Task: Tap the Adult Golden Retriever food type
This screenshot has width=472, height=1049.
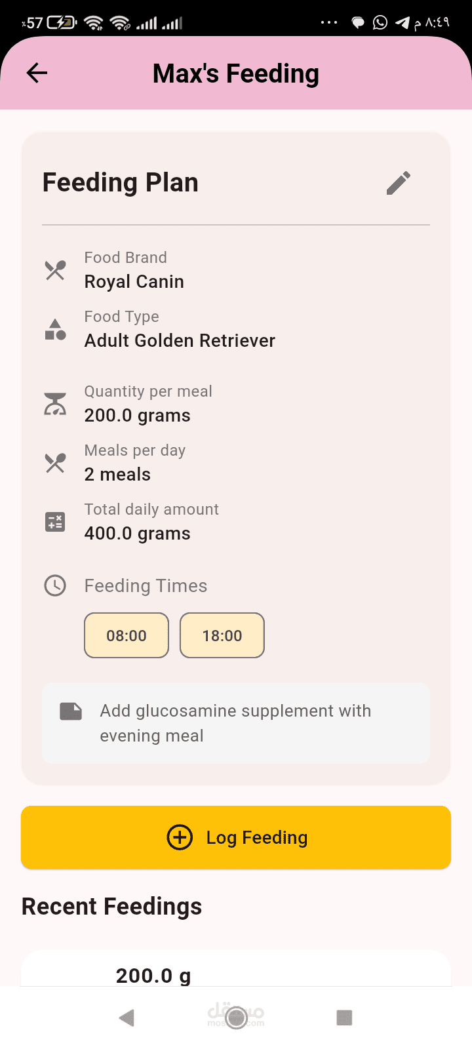Action: pos(180,341)
